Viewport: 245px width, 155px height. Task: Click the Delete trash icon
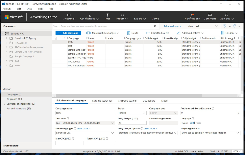click(x=129, y=33)
